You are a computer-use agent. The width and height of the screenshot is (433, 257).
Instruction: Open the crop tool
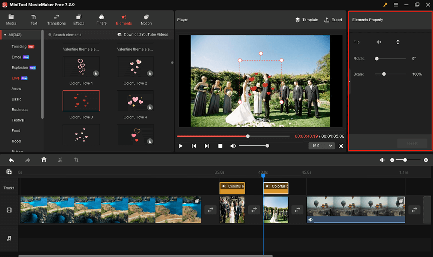click(76, 160)
